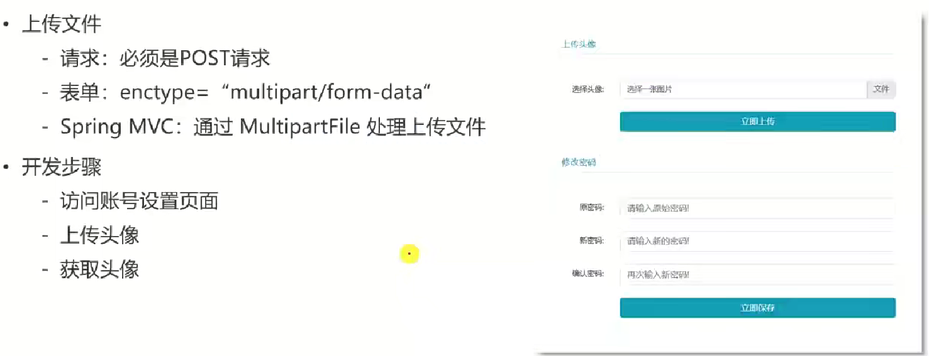Click the Spring MVC MultipartFile line
This screenshot has height=356, width=929.
tap(273, 127)
